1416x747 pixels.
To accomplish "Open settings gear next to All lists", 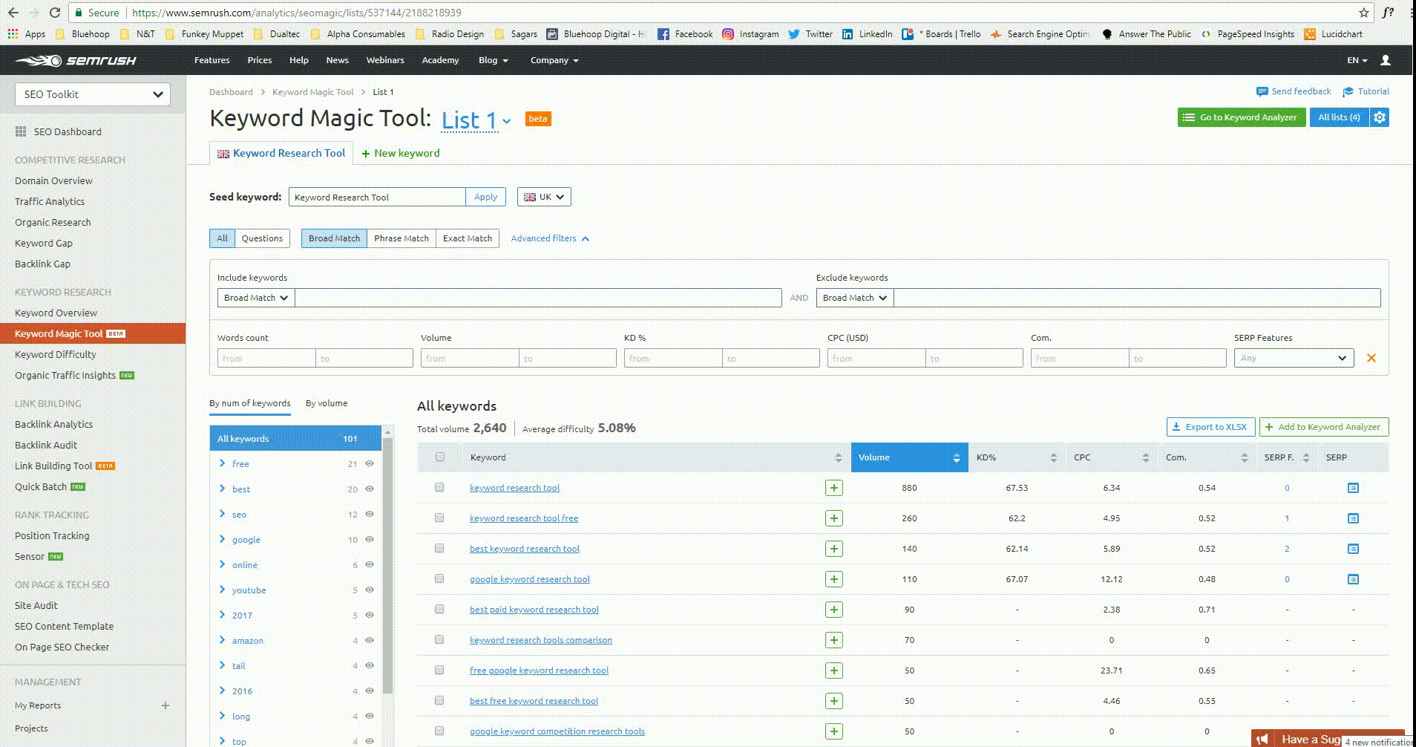I will (x=1380, y=117).
